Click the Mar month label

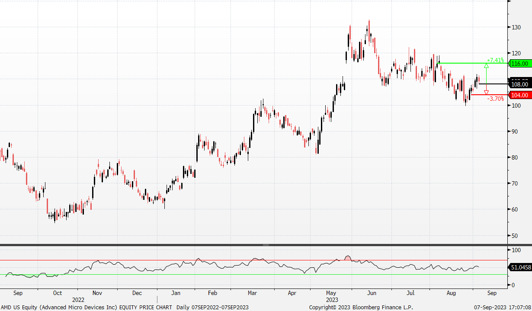252,293
